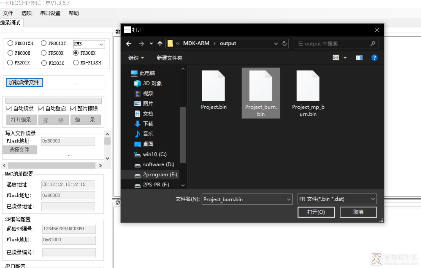421x268 pixels.
Task: Close the Open dialog
Action: (377, 30)
